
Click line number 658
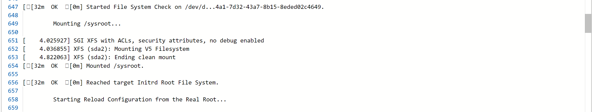13,99
